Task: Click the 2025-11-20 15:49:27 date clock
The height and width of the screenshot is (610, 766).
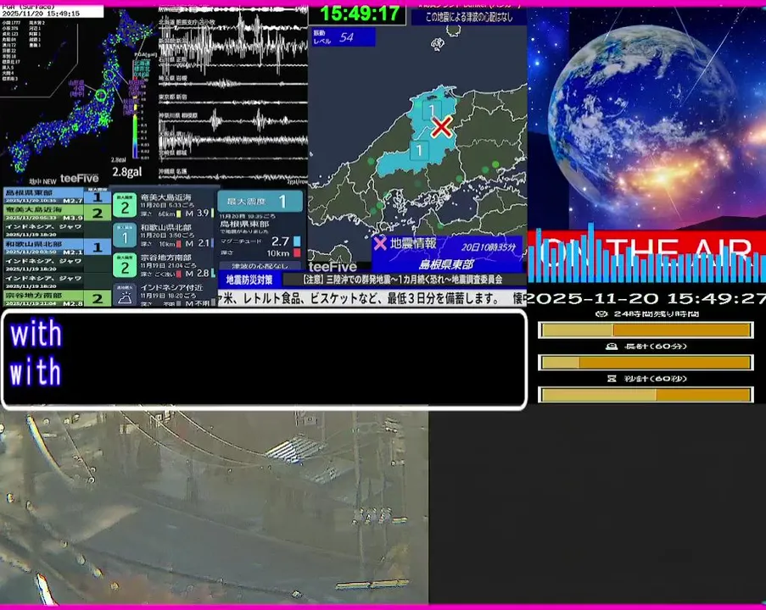Action: click(x=646, y=298)
